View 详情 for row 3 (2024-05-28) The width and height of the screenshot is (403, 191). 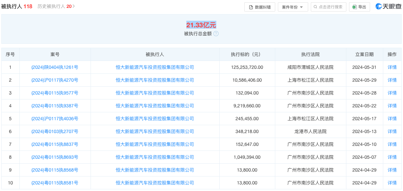(x=392, y=93)
